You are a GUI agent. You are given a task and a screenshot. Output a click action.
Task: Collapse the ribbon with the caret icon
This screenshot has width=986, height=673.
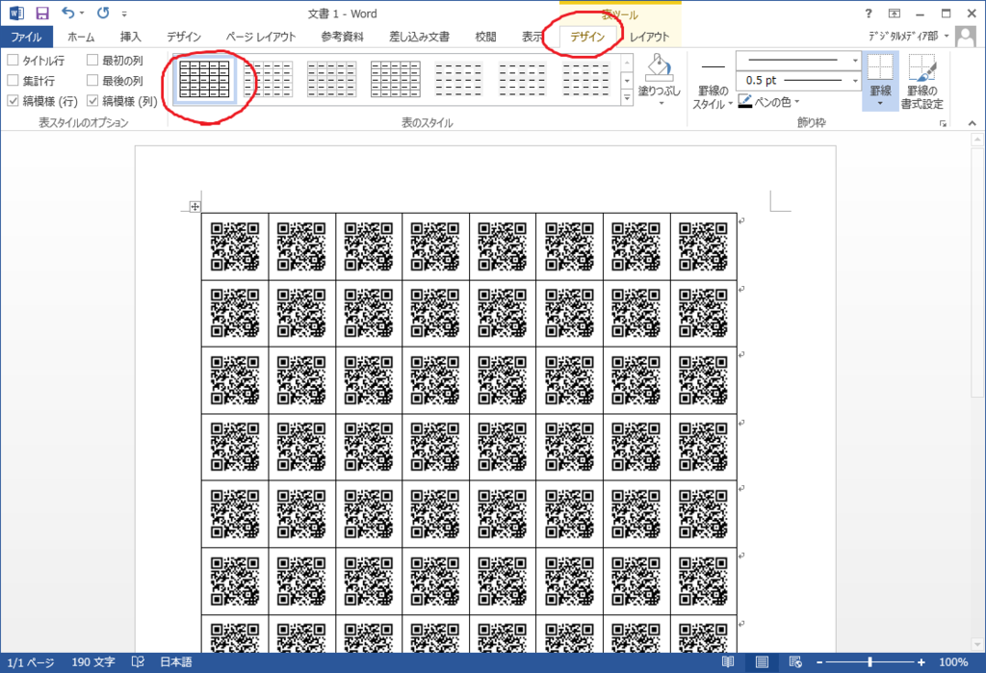point(973,123)
